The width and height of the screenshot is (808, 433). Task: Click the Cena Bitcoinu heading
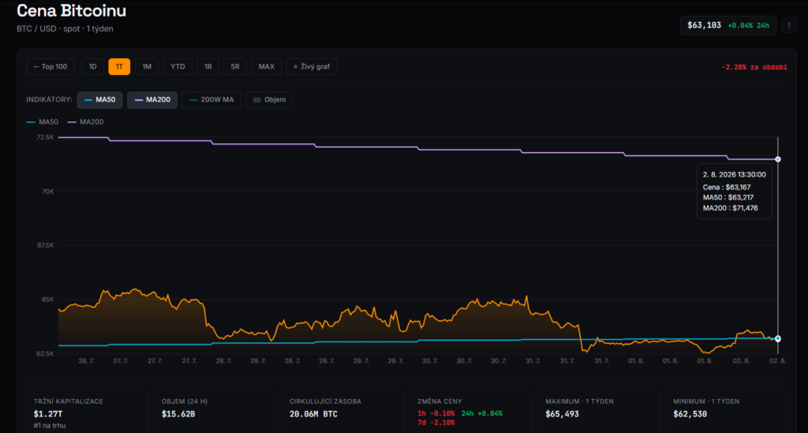(x=72, y=10)
